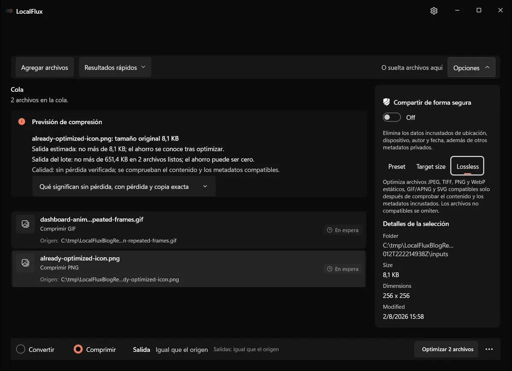Click the Agregar archivos button
512x371 pixels.
click(x=45, y=67)
